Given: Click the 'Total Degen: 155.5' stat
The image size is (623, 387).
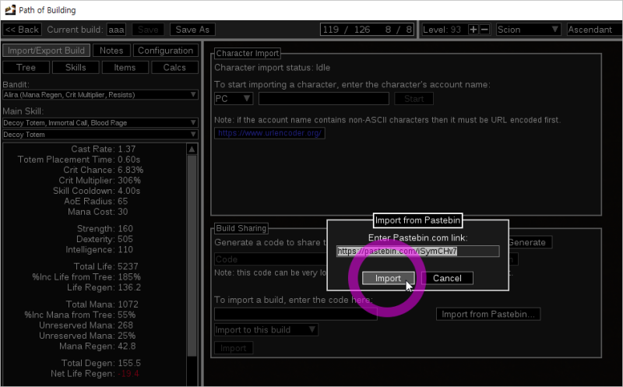Looking at the screenshot, I should 101,363.
